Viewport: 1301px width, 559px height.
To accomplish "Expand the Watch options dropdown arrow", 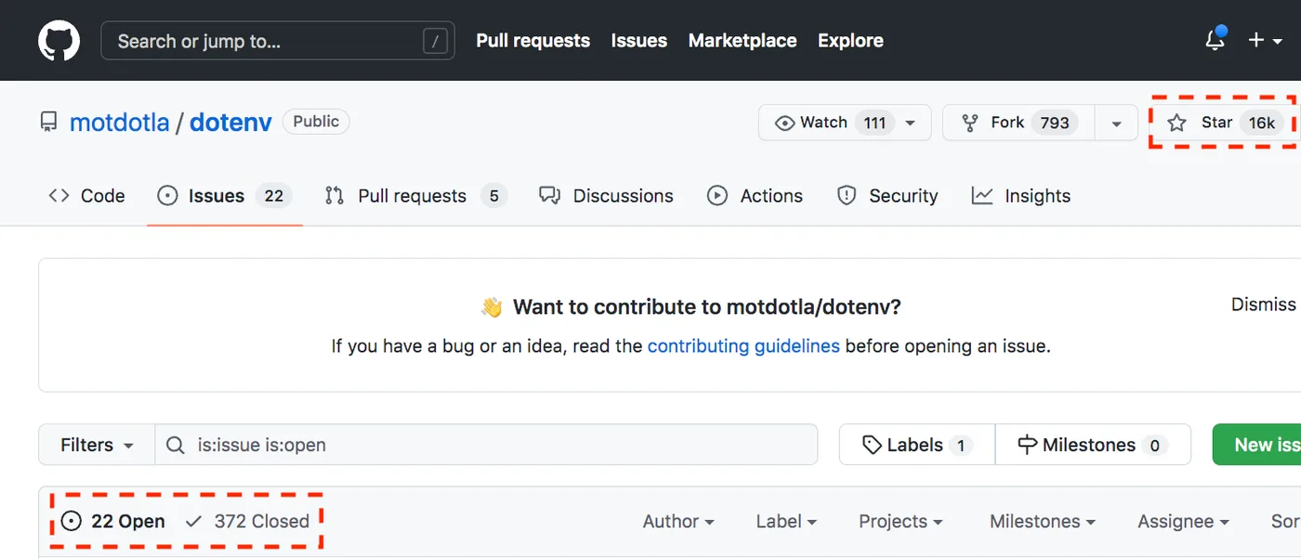I will tap(912, 123).
